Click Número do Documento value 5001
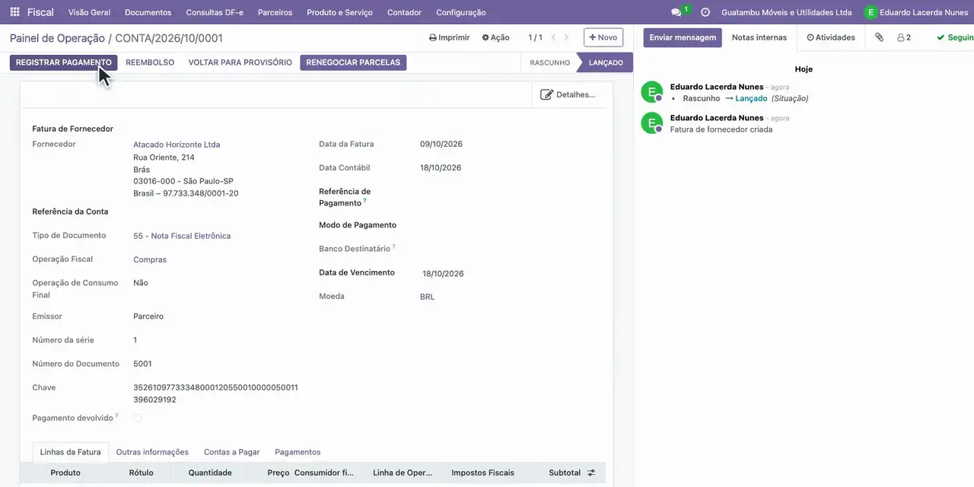The height and width of the screenshot is (487, 974). pos(142,364)
